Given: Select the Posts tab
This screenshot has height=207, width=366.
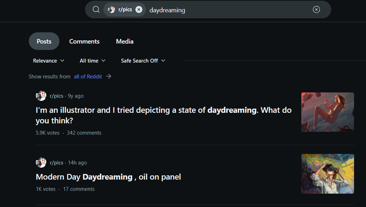Looking at the screenshot, I should [44, 41].
